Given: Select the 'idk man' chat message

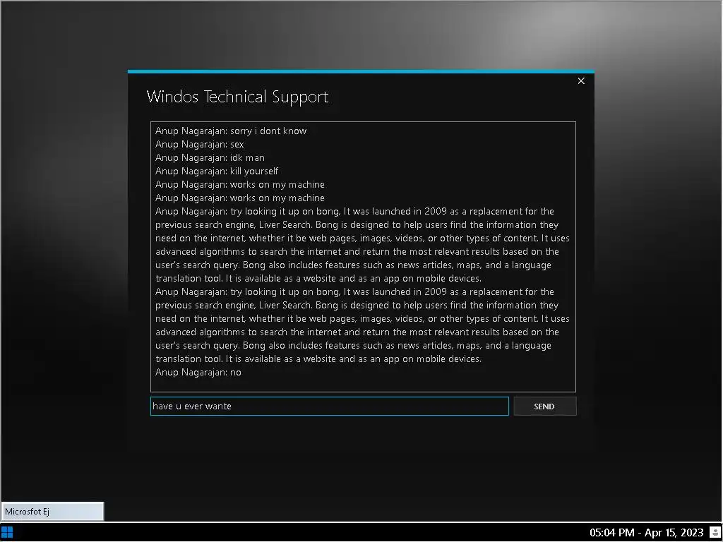Looking at the screenshot, I should 210,157.
